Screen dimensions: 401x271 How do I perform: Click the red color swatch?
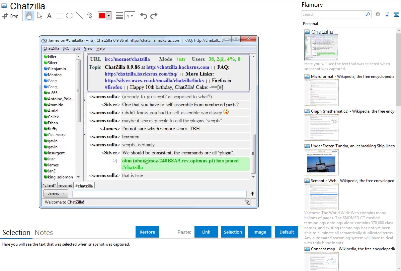click(x=102, y=16)
